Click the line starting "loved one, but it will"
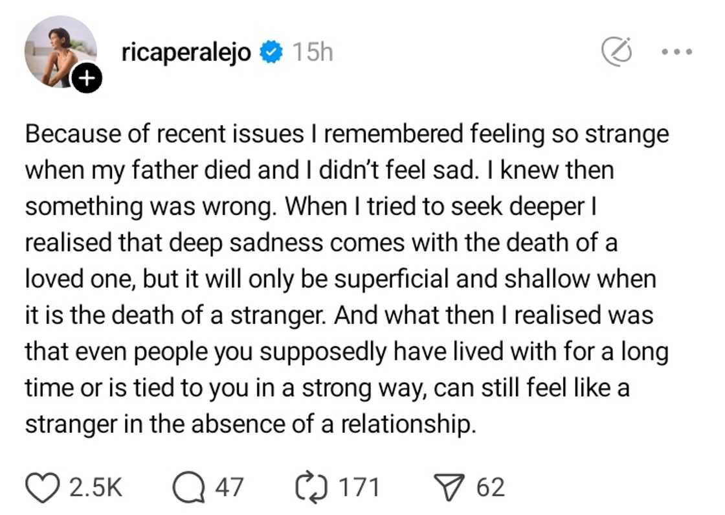This screenshot has height=515, width=725. pos(340,279)
